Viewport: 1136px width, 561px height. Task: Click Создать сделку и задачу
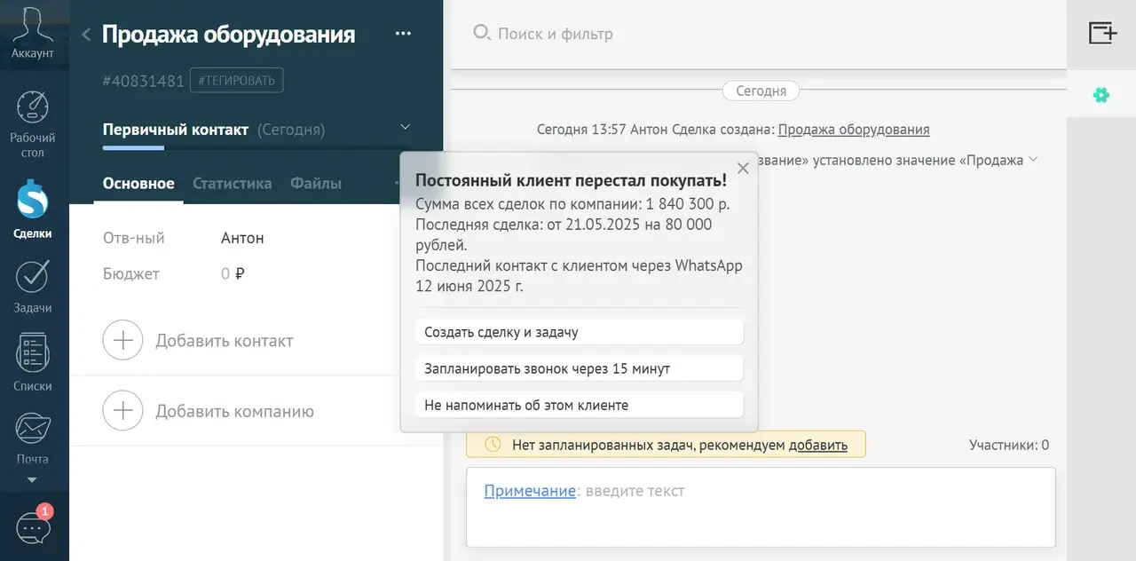(x=580, y=333)
